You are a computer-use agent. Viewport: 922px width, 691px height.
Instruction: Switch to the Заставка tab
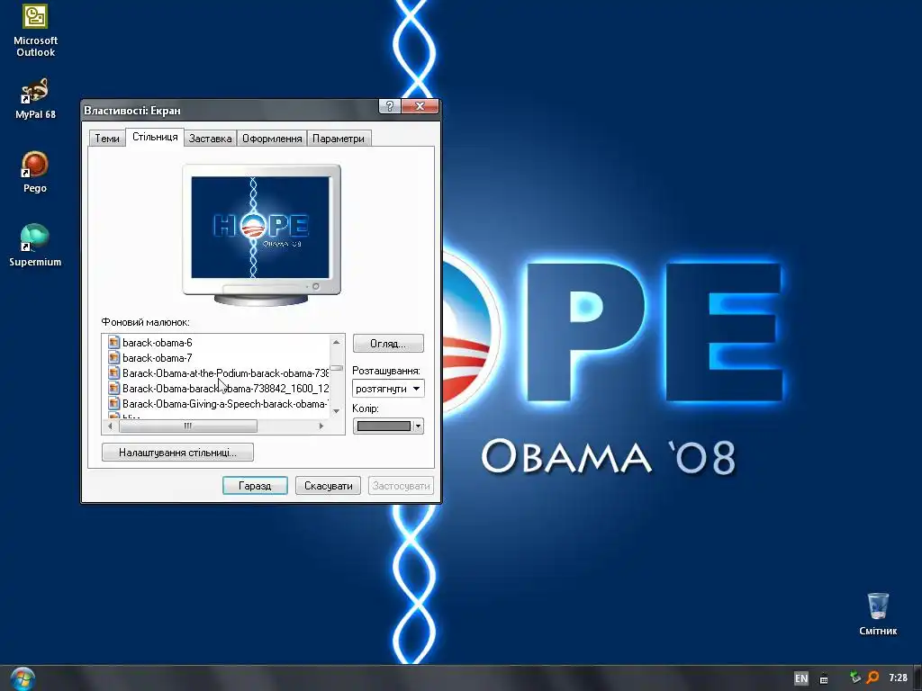point(210,139)
